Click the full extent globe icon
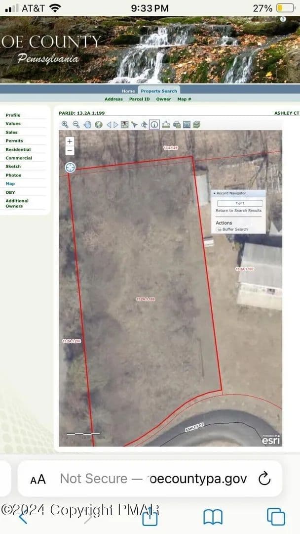This screenshot has height=534, width=300. point(99,125)
